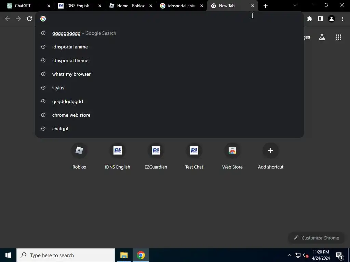This screenshot has width=350, height=262.
Task: Toggle the side panel icon
Action: (321, 19)
